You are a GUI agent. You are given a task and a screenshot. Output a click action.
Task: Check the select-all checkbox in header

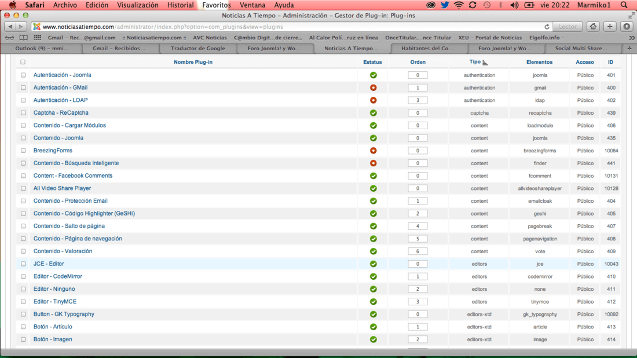(23, 62)
